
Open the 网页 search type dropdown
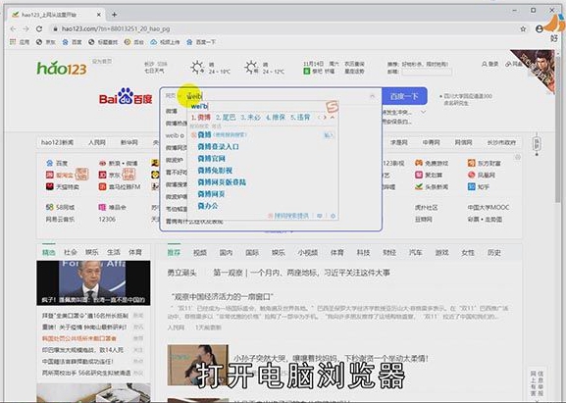(x=173, y=96)
